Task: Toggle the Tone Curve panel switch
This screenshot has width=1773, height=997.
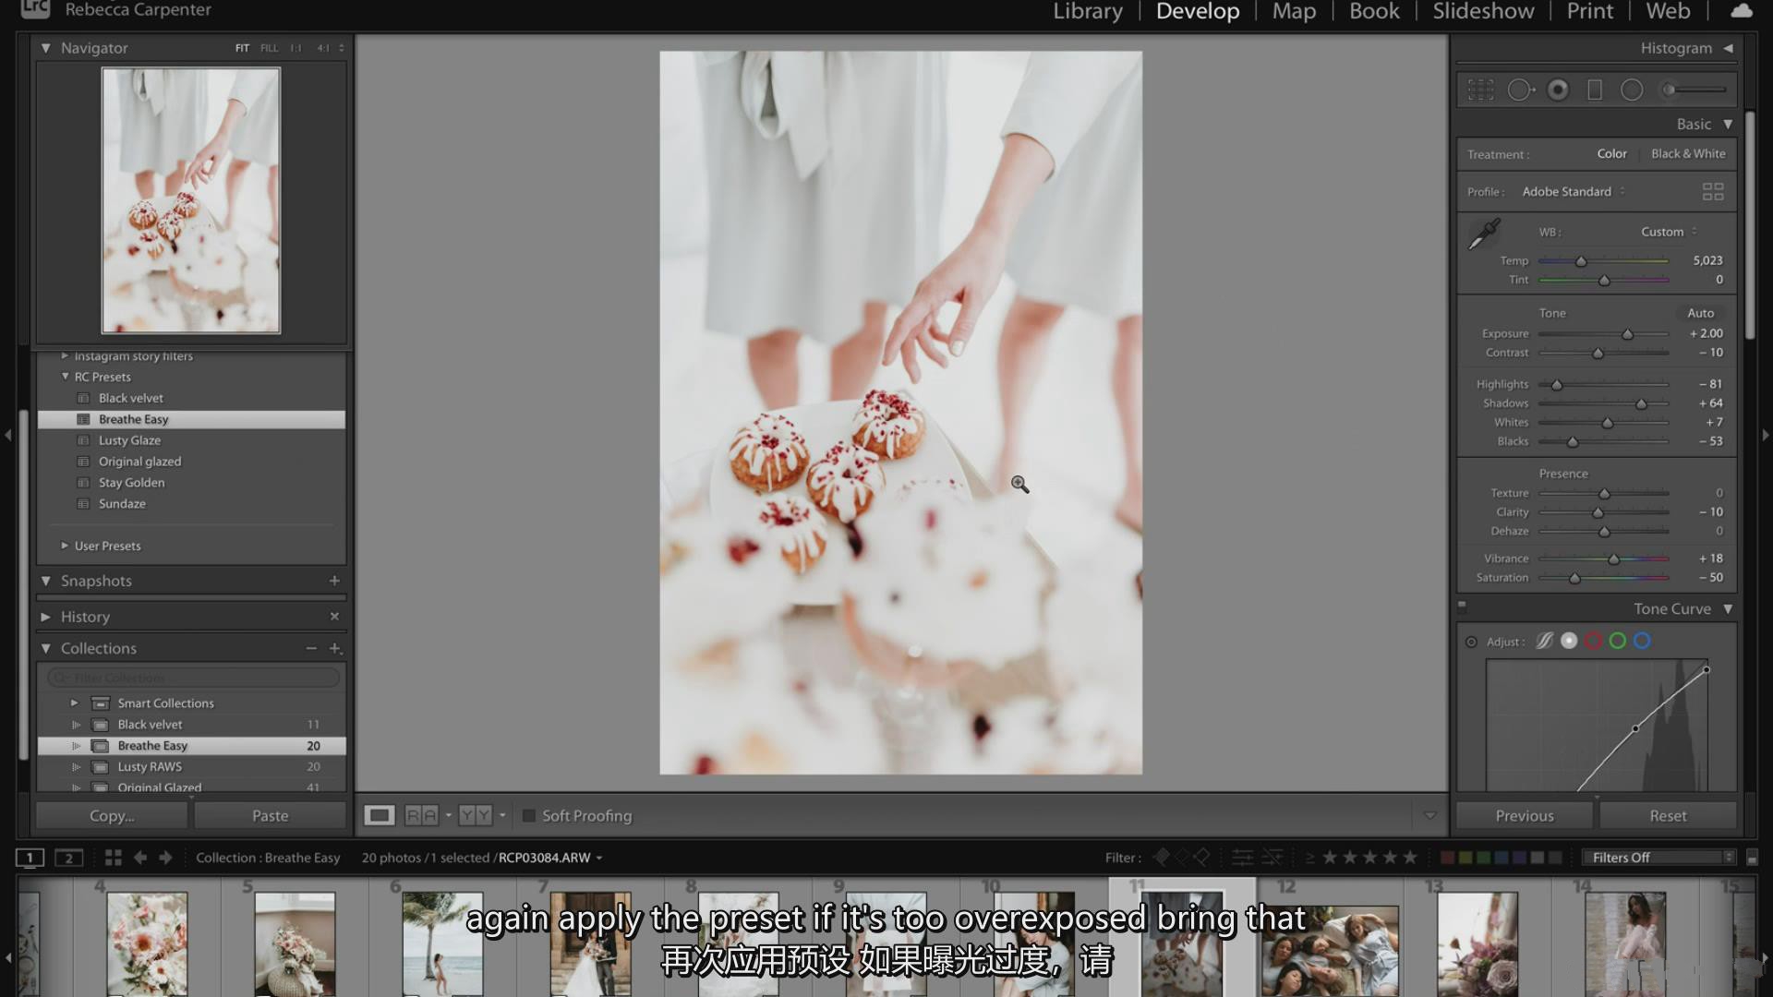Action: [x=1462, y=607]
